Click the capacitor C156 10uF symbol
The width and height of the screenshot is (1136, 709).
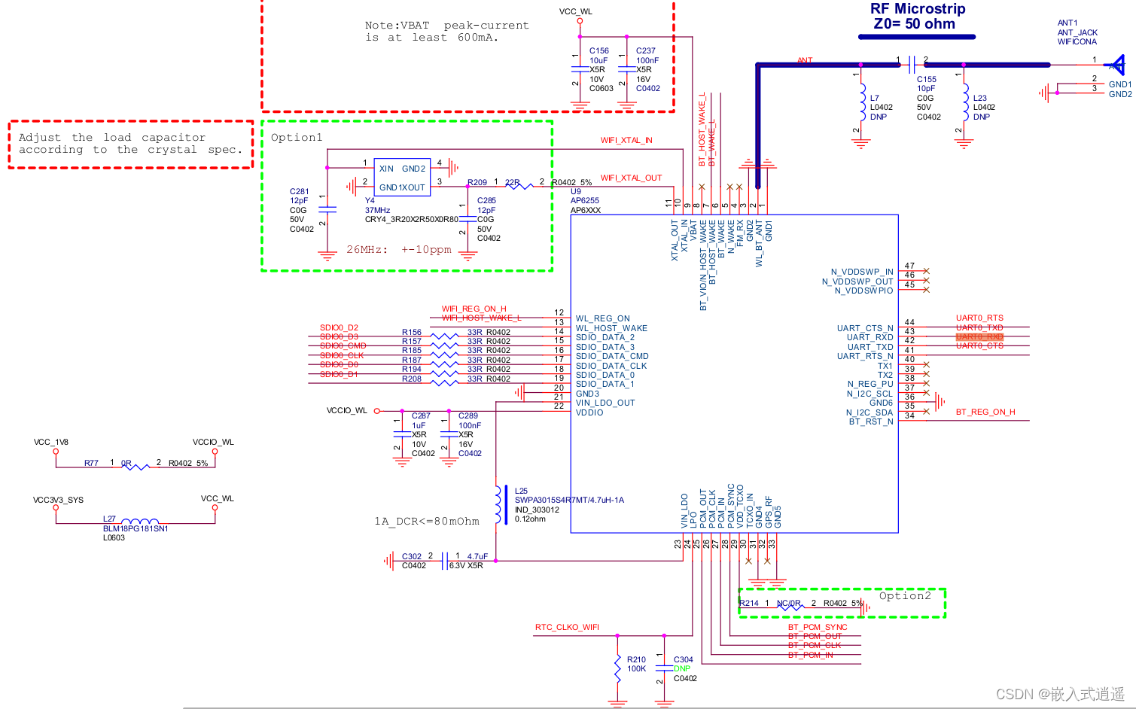(x=580, y=69)
